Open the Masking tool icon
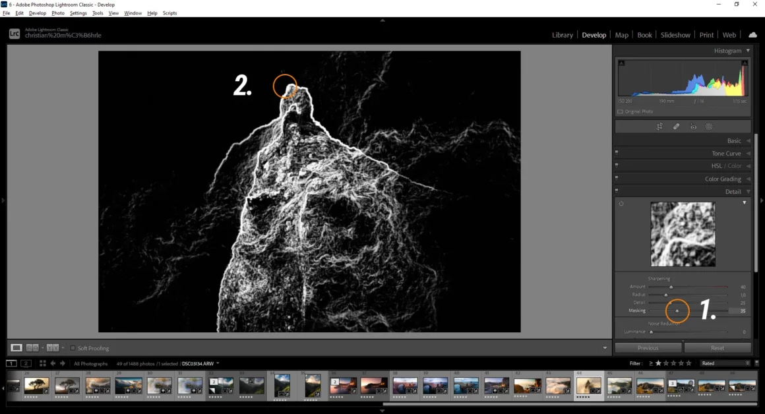This screenshot has height=414, width=765. (709, 127)
